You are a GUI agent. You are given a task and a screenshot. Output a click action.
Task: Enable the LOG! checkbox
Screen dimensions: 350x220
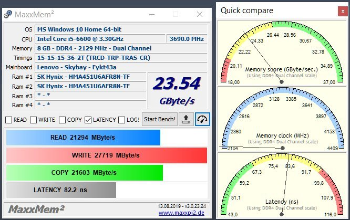121,120
